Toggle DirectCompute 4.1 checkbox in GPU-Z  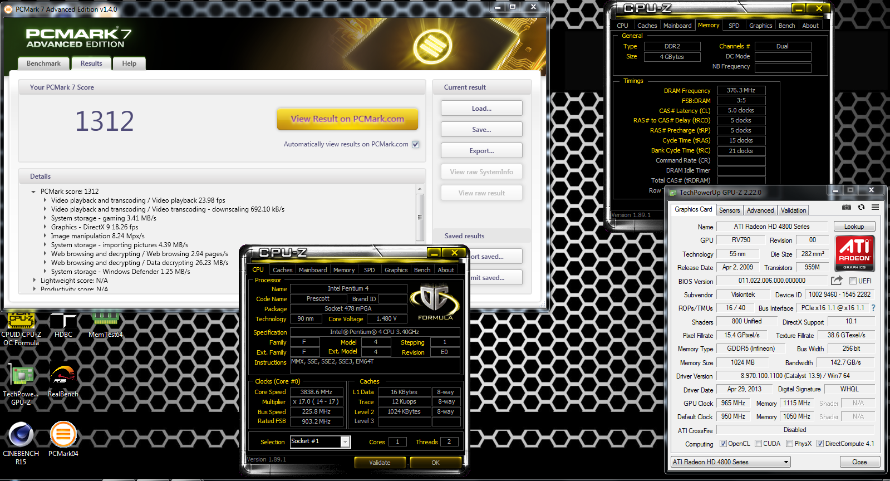(x=820, y=444)
